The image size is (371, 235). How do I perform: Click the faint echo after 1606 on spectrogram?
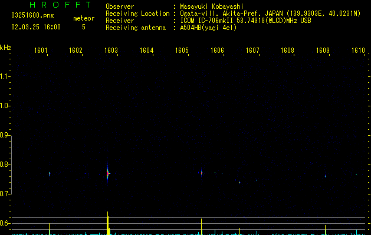coord(239,182)
